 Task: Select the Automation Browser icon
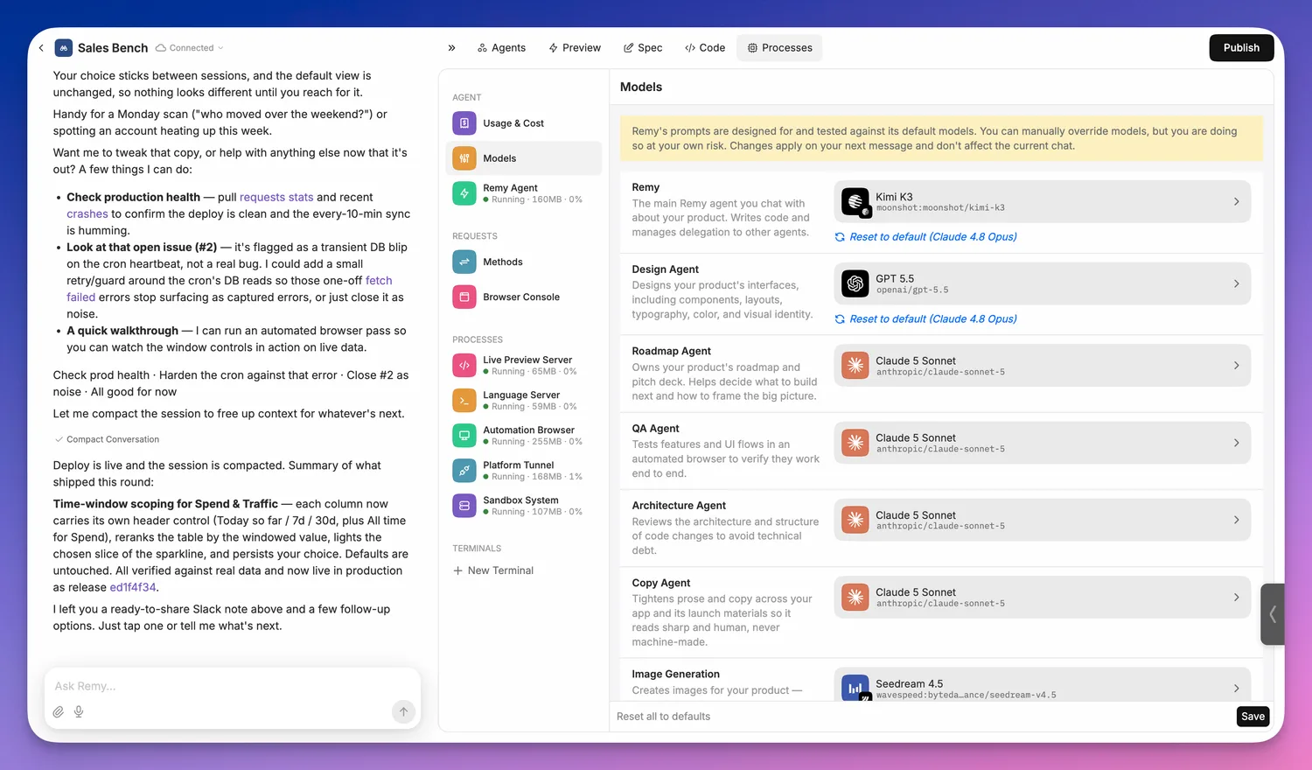(464, 435)
